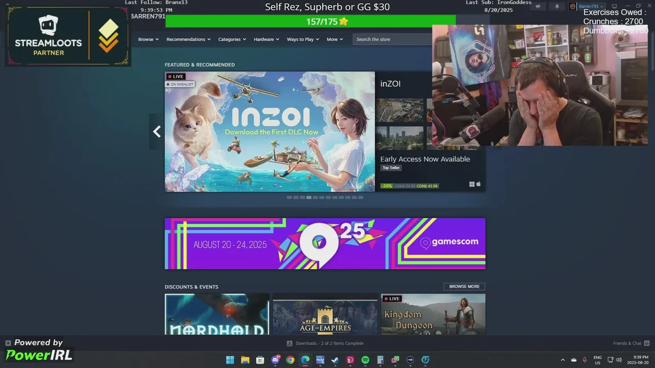
Task: Open Steam from the taskbar
Action: (x=335, y=360)
